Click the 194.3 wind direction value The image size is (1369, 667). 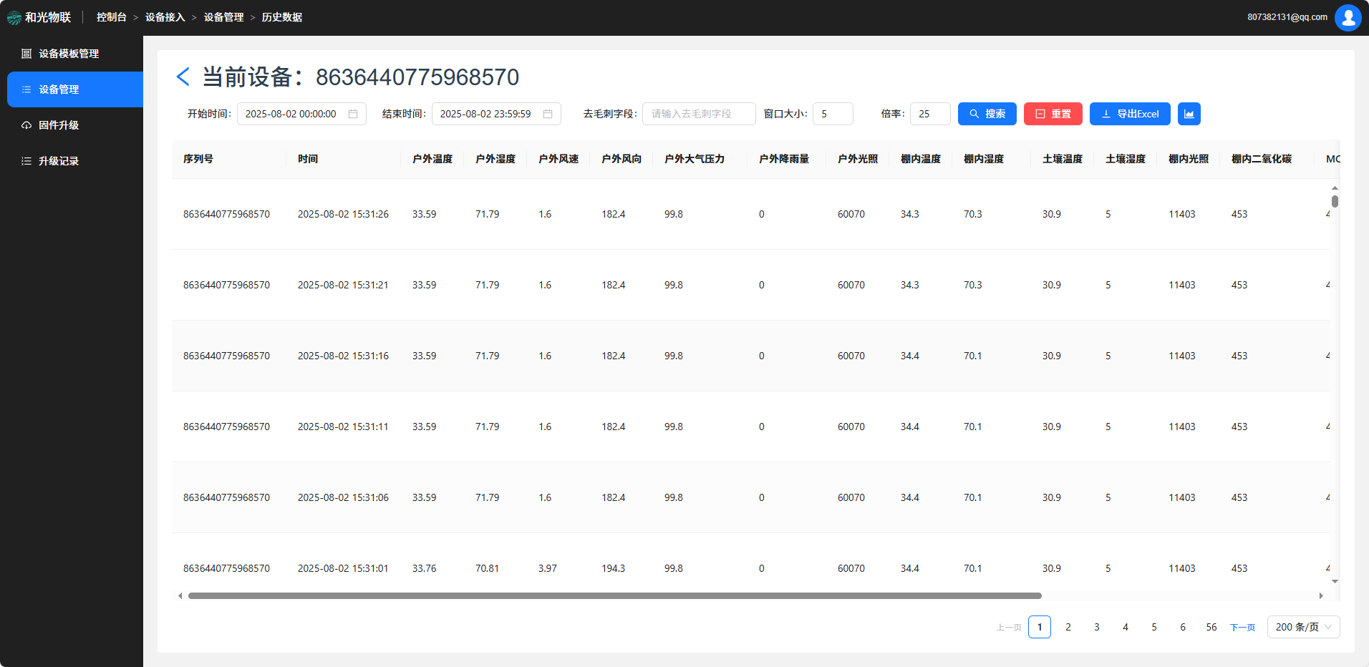[614, 568]
